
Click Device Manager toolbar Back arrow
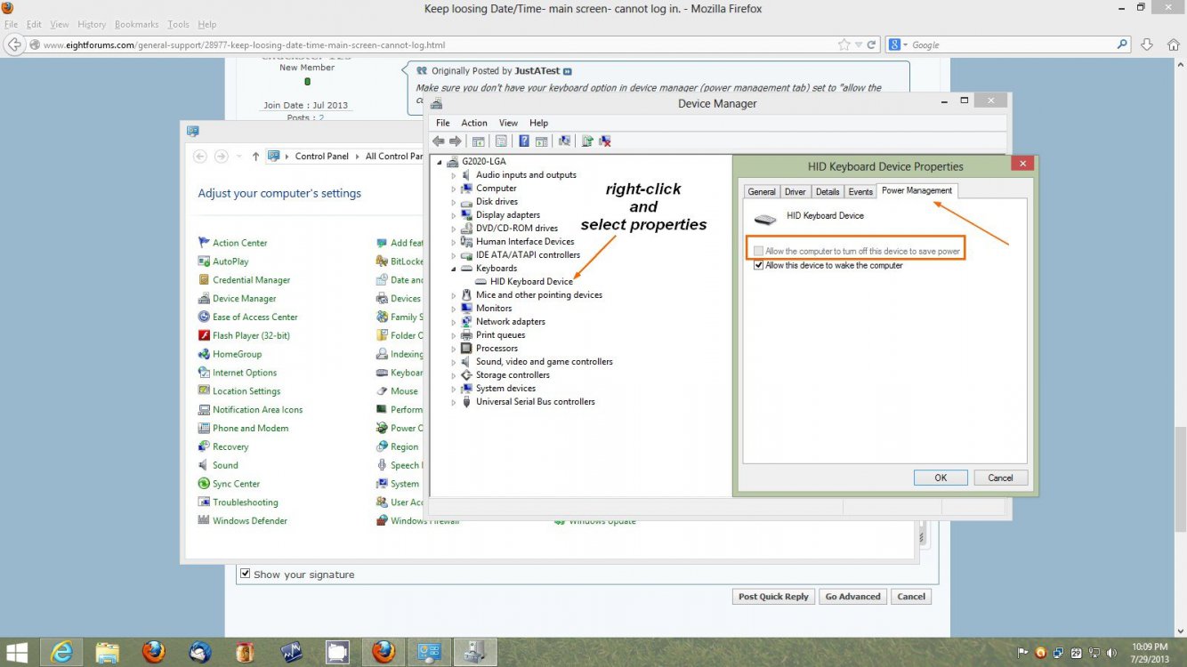438,141
